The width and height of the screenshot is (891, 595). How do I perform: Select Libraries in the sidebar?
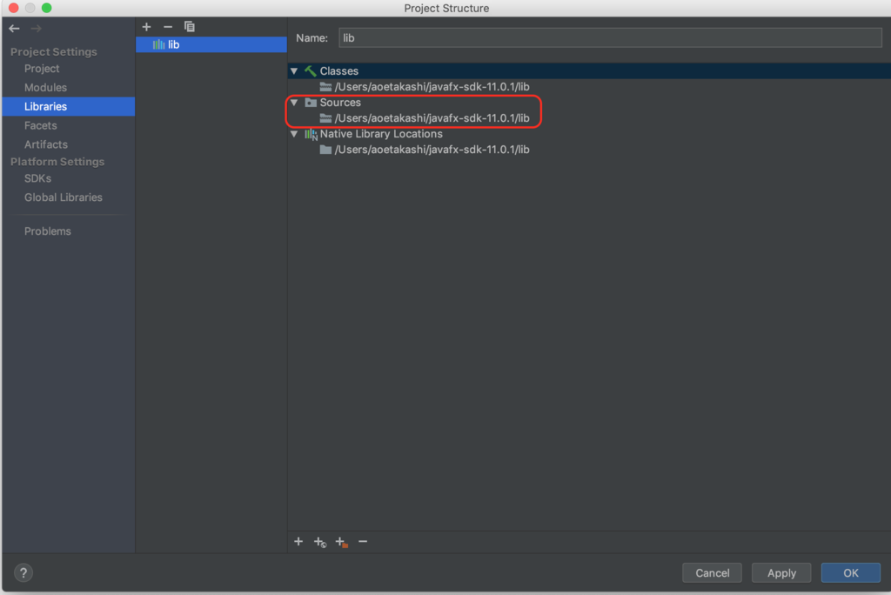(68, 106)
